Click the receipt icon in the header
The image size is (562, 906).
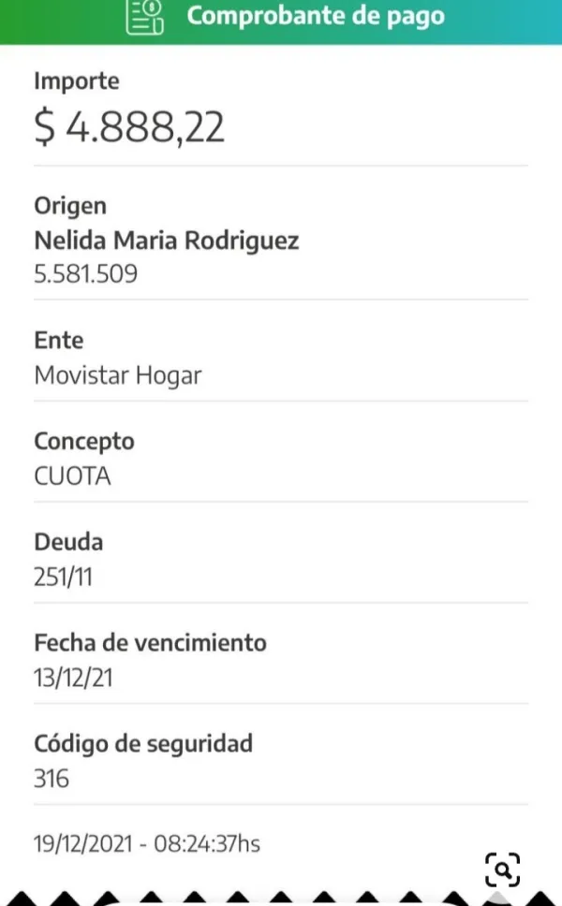tap(145, 17)
